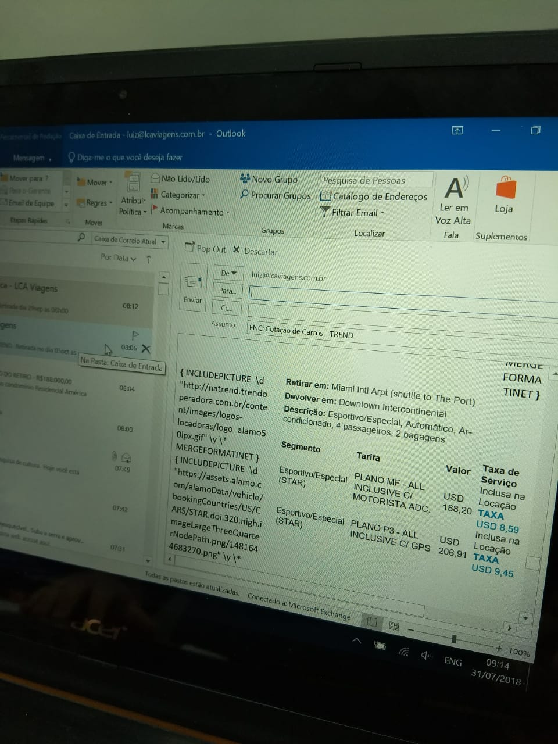Open the De sender dropdown

pyautogui.click(x=228, y=273)
